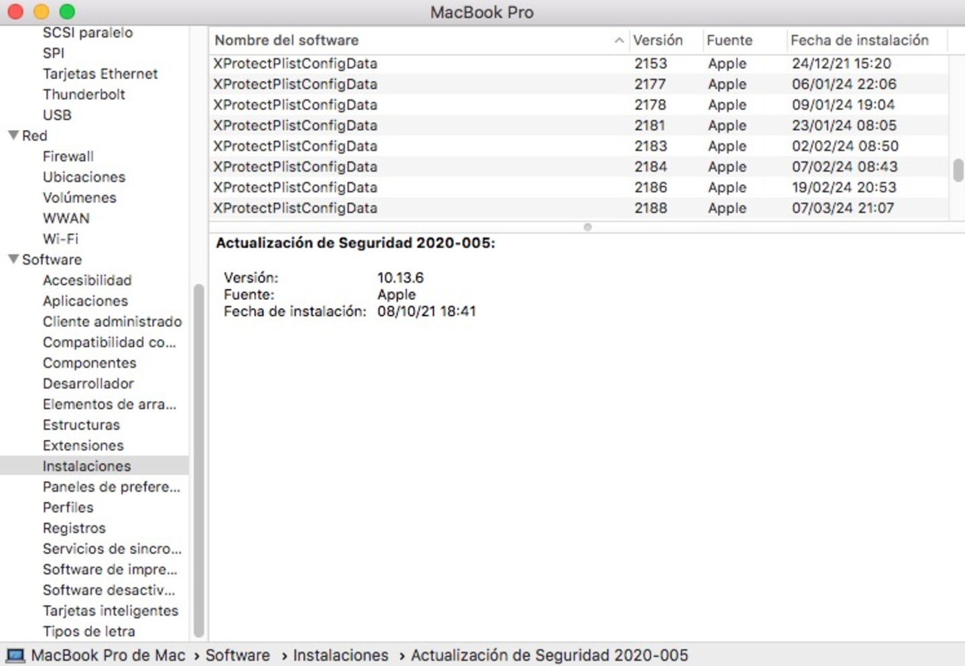Image resolution: width=965 pixels, height=666 pixels.
Task: Open Perfiles under Software
Action: click(68, 507)
